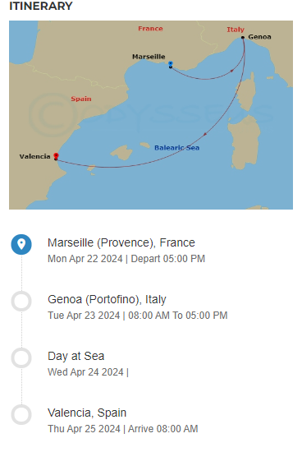This screenshot has height=452, width=302.
Task: Open the Valencia, Spain stop title
Action: point(87,413)
